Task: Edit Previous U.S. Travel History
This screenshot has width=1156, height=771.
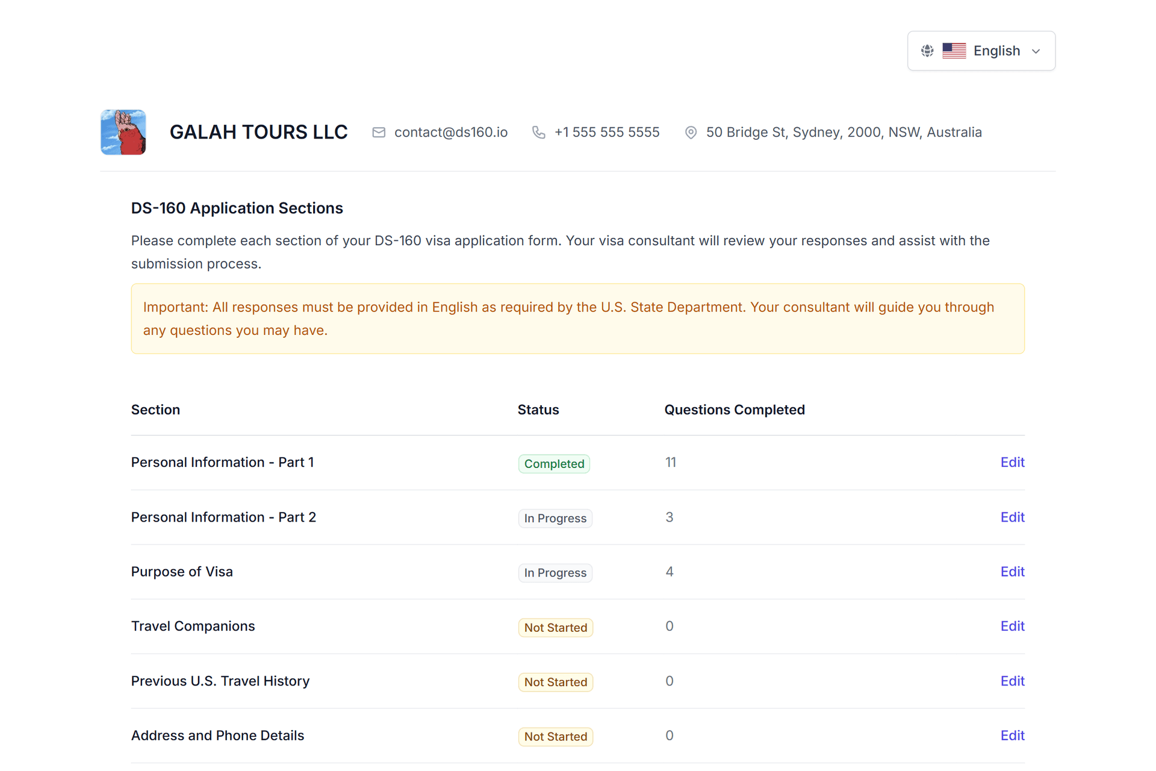Action: (1012, 681)
